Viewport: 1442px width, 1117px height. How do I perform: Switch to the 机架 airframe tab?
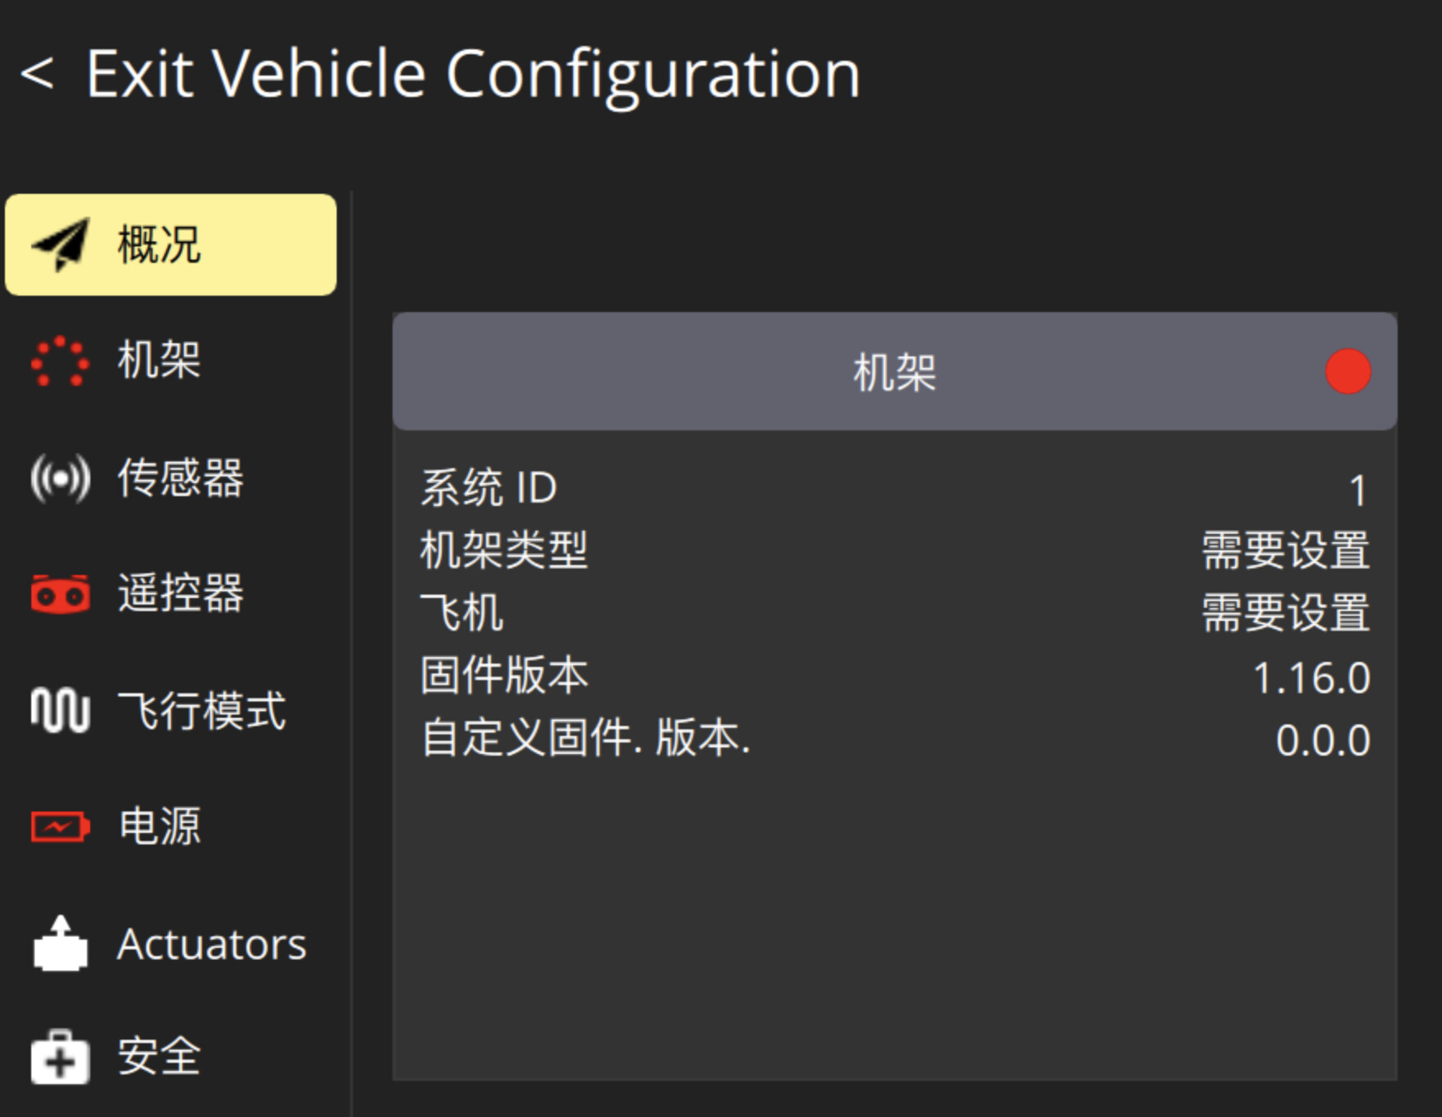click(159, 361)
